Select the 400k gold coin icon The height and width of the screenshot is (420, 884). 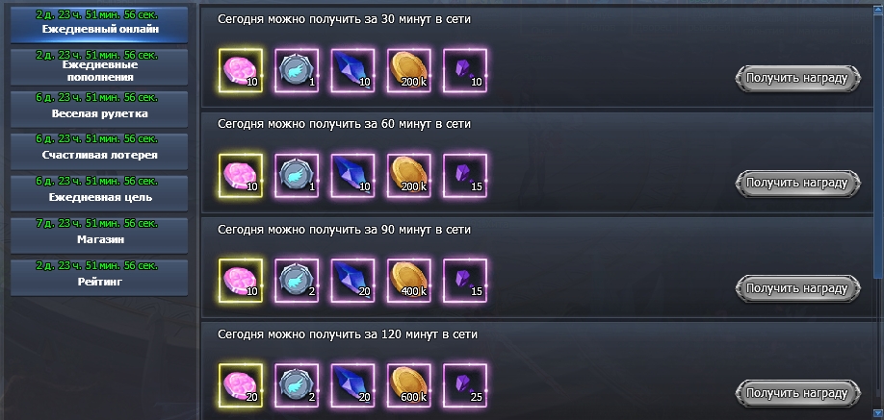pyautogui.click(x=409, y=281)
